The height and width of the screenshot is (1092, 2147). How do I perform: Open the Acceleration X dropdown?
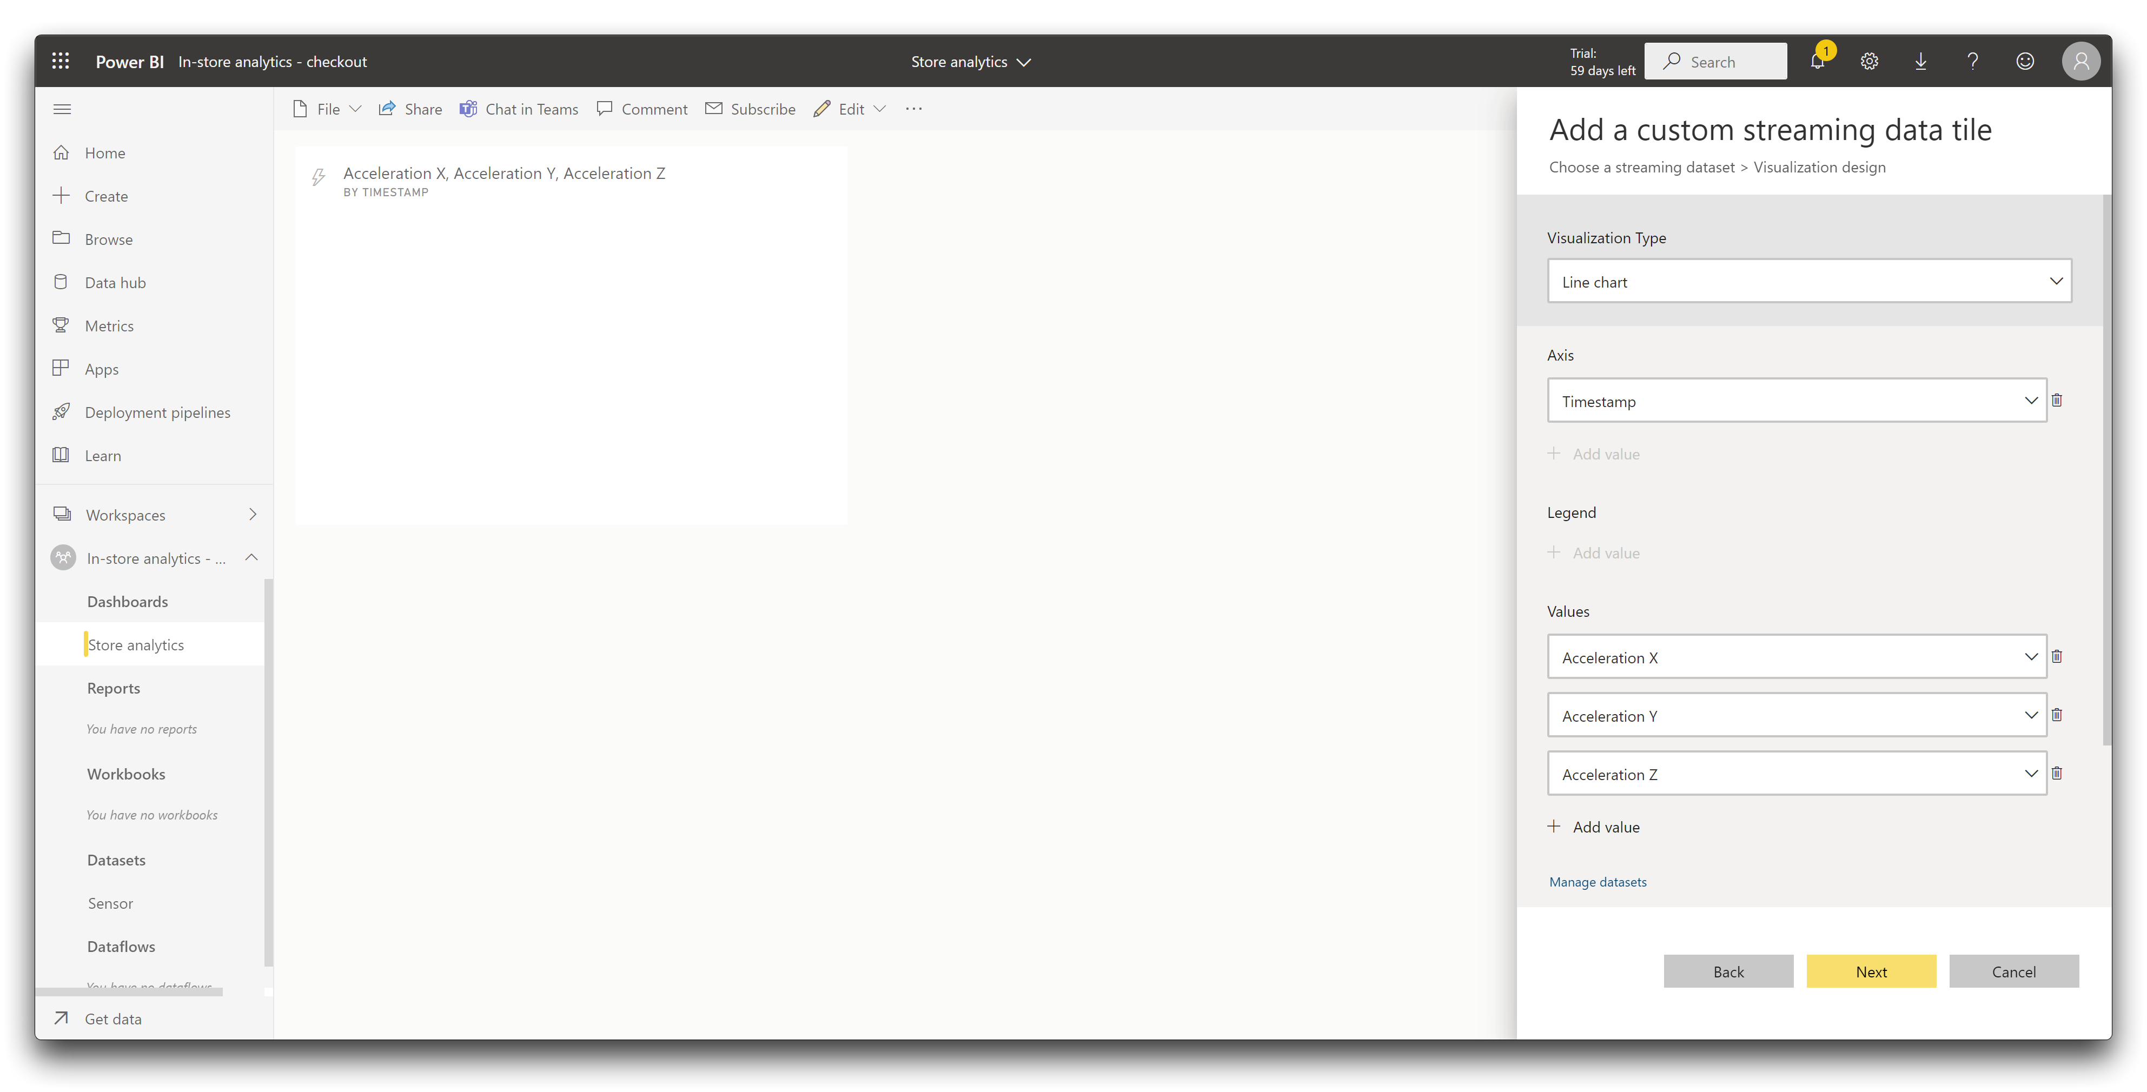pos(1797,657)
